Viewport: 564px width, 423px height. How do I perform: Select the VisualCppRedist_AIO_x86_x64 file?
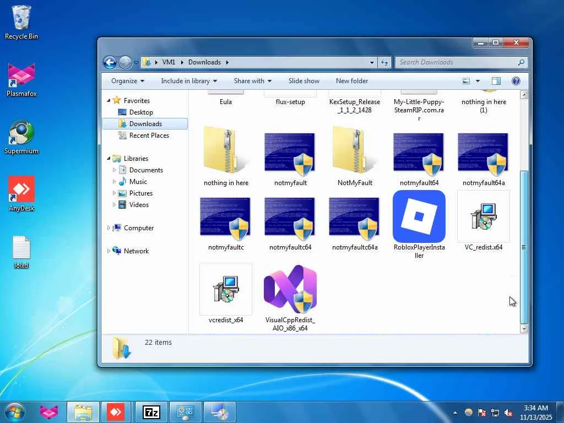coord(290,298)
